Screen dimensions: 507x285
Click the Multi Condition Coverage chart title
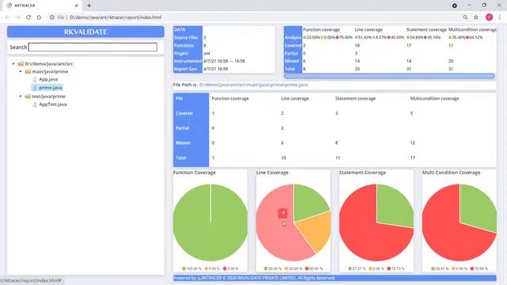(x=451, y=173)
